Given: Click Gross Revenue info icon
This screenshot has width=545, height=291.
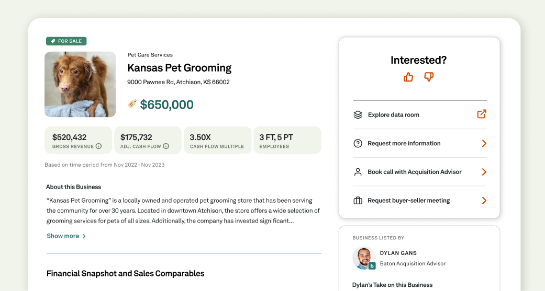Looking at the screenshot, I should pos(98,146).
